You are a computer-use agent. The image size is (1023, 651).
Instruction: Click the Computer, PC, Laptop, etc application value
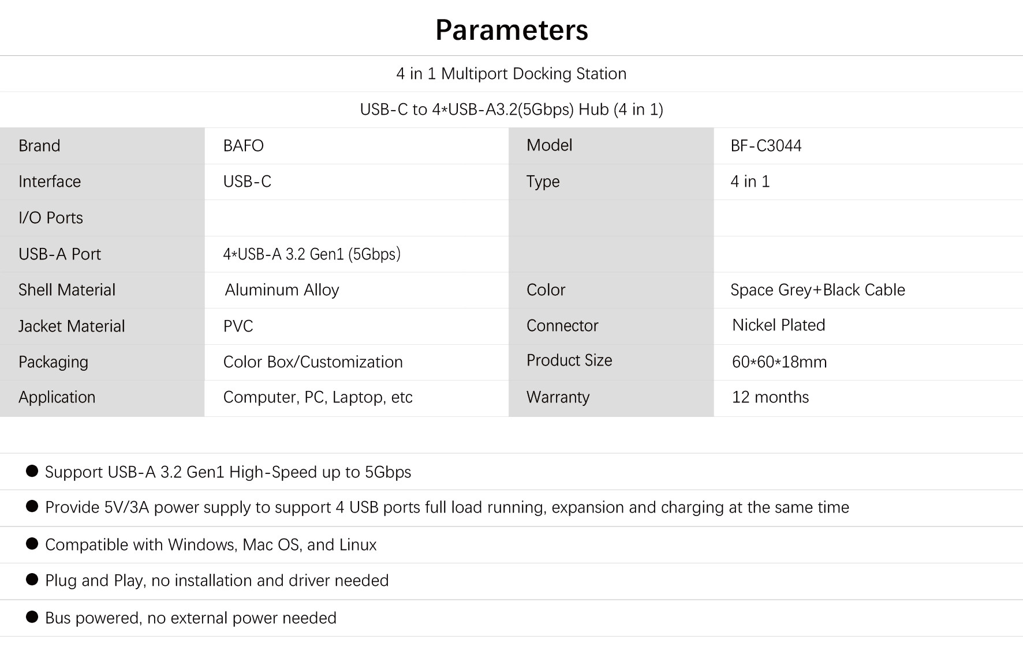[x=318, y=397]
